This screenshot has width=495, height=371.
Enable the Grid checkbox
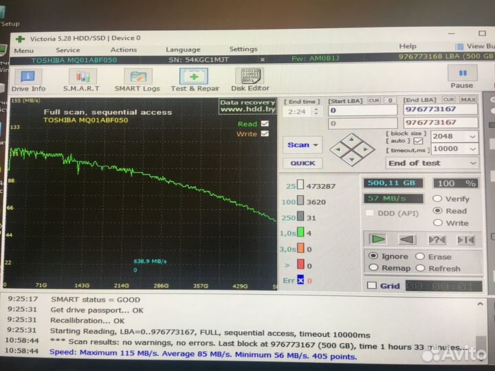[372, 286]
